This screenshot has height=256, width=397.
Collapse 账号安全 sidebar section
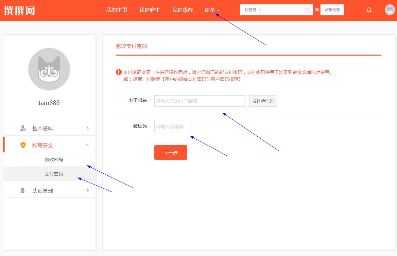49,145
